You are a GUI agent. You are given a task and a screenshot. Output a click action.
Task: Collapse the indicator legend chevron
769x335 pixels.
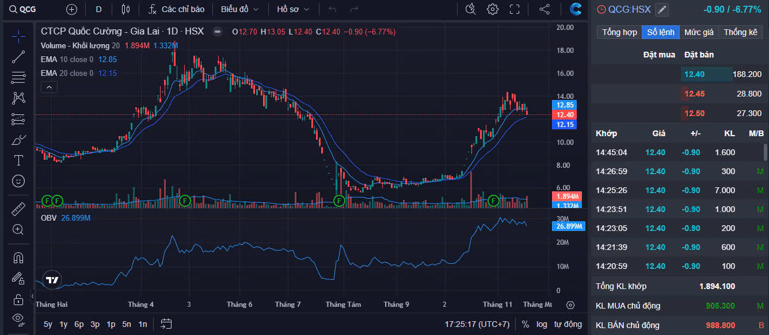(49, 87)
